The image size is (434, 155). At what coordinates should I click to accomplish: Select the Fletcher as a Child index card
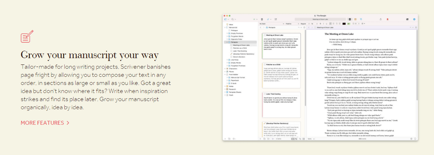281,75
